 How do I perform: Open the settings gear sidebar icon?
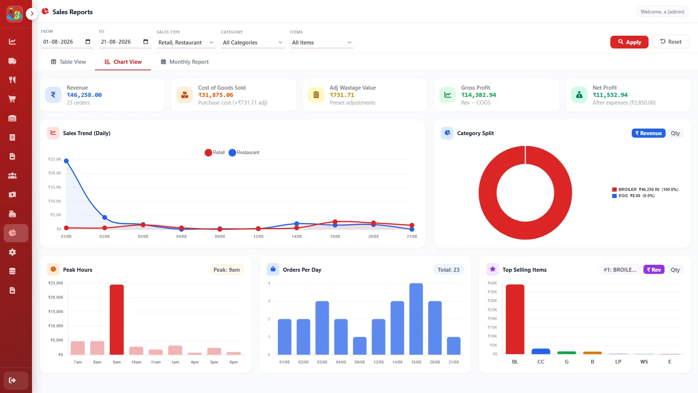coord(12,252)
